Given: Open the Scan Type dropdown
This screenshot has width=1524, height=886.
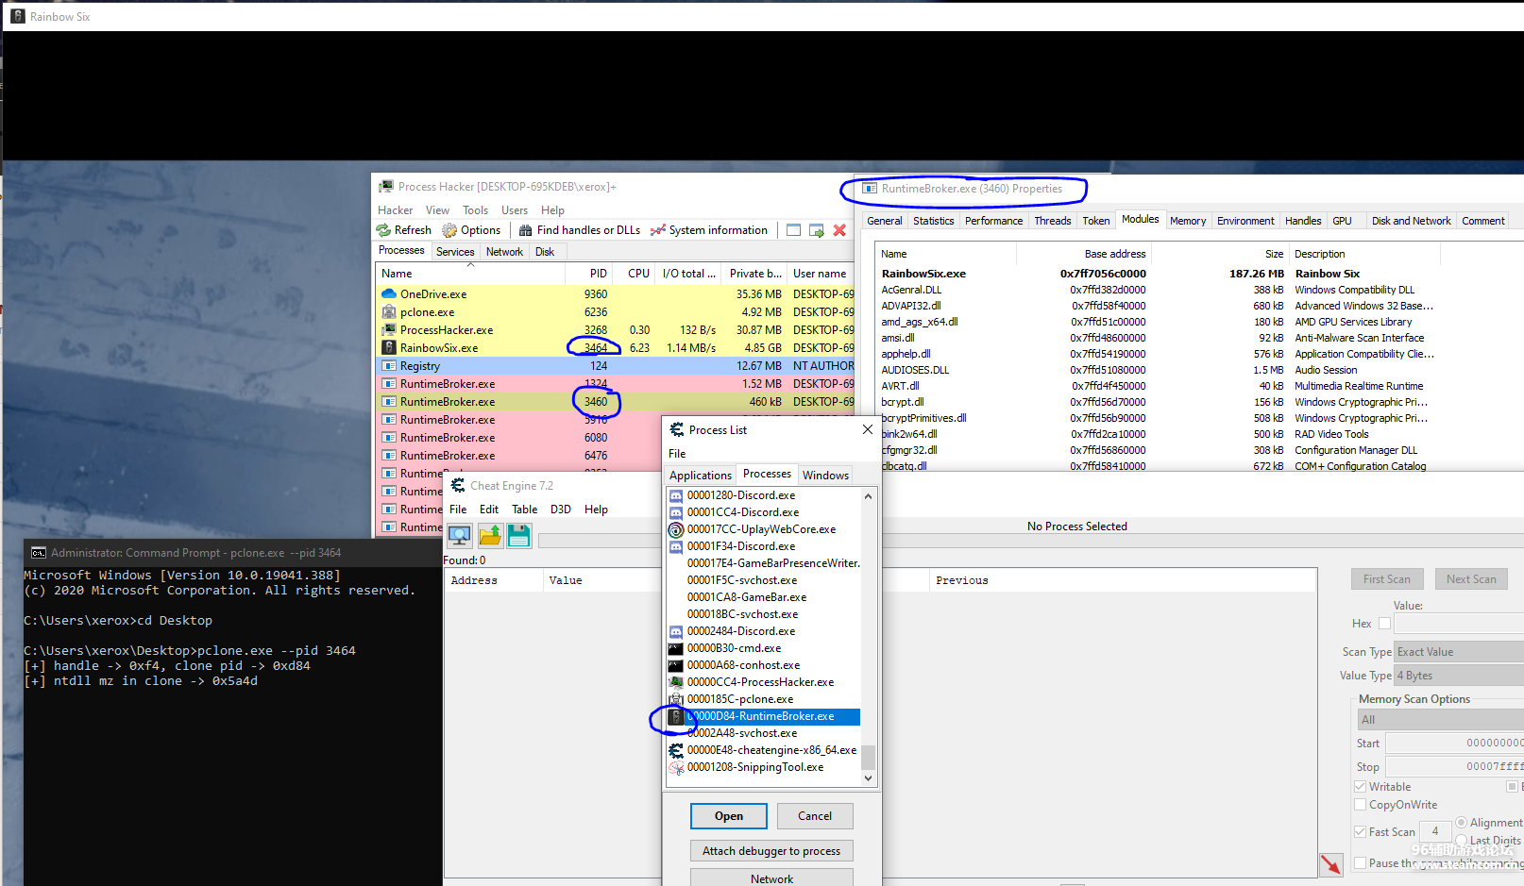Looking at the screenshot, I should (1458, 652).
